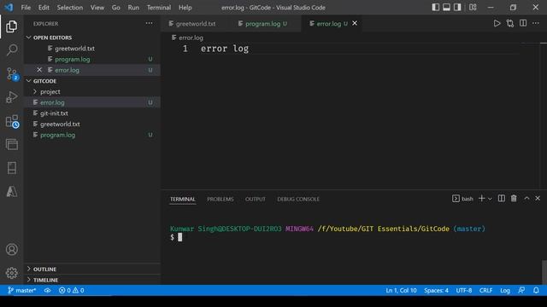Click the Customize Layout icon

click(473, 8)
